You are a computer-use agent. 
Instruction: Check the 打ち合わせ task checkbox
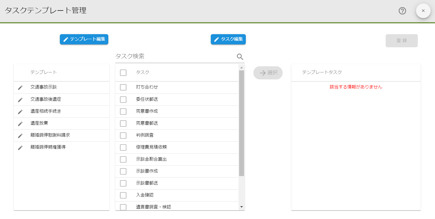point(123,87)
